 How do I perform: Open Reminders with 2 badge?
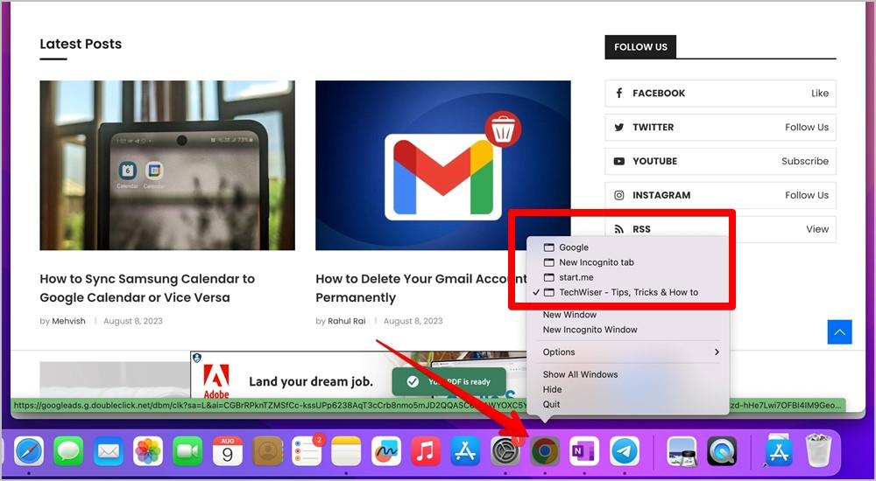coord(307,451)
